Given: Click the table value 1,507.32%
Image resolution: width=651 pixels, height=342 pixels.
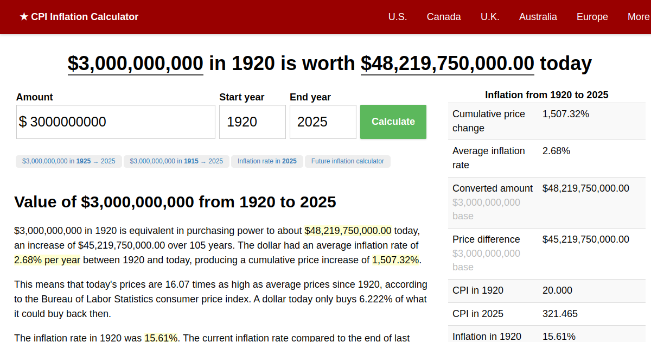Looking at the screenshot, I should 566,114.
